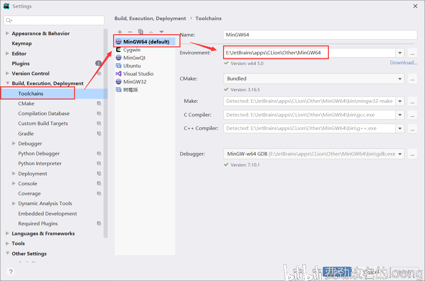Click the C Compiler path field
This screenshot has width=425, height=281.
[309, 115]
